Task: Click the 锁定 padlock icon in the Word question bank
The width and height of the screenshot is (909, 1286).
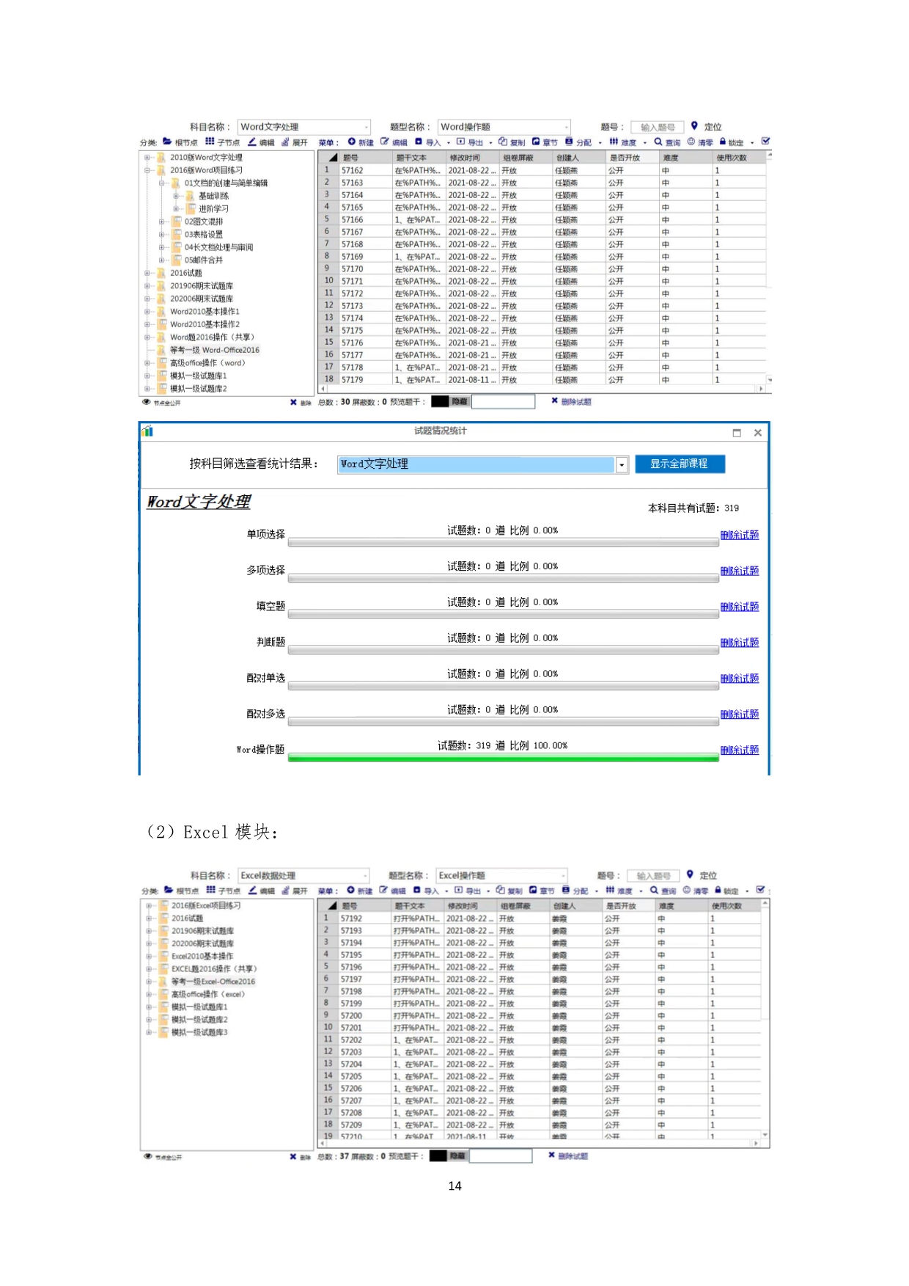Action: pos(723,142)
